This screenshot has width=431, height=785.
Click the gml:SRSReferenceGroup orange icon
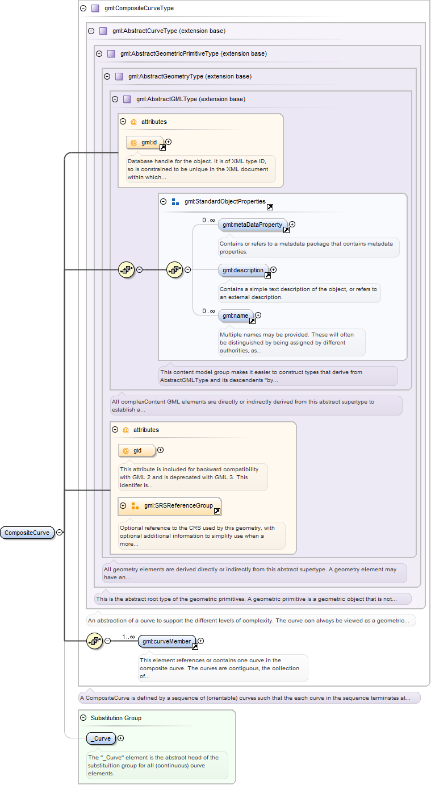pyautogui.click(x=135, y=505)
